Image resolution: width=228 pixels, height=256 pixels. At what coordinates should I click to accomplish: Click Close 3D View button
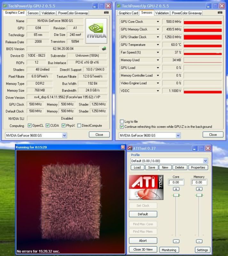point(143,250)
